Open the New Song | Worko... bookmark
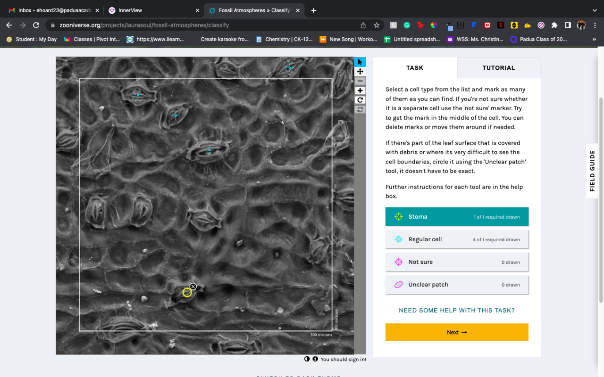Screen dimensions: 604x377 click(x=349, y=39)
